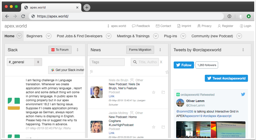Open Community (new Podcast) tab
Image resolution: width=256 pixels, height=140 pixels.
pos(212,36)
